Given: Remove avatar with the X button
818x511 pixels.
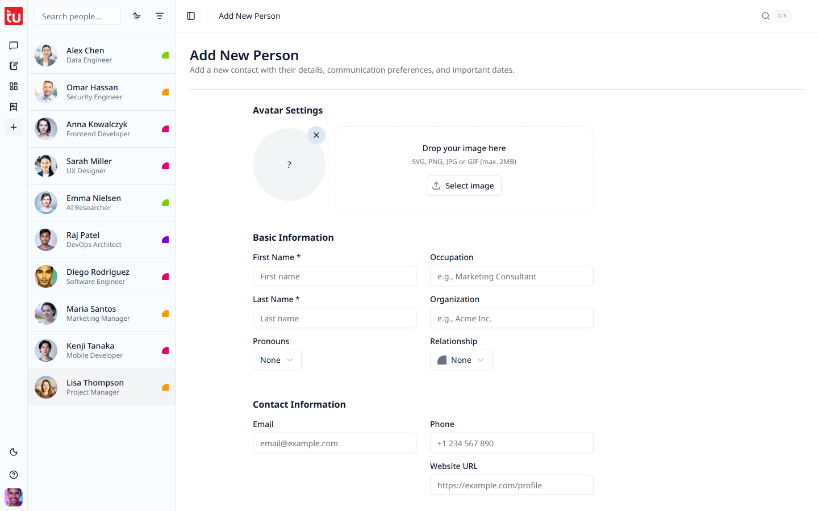Looking at the screenshot, I should (316, 135).
